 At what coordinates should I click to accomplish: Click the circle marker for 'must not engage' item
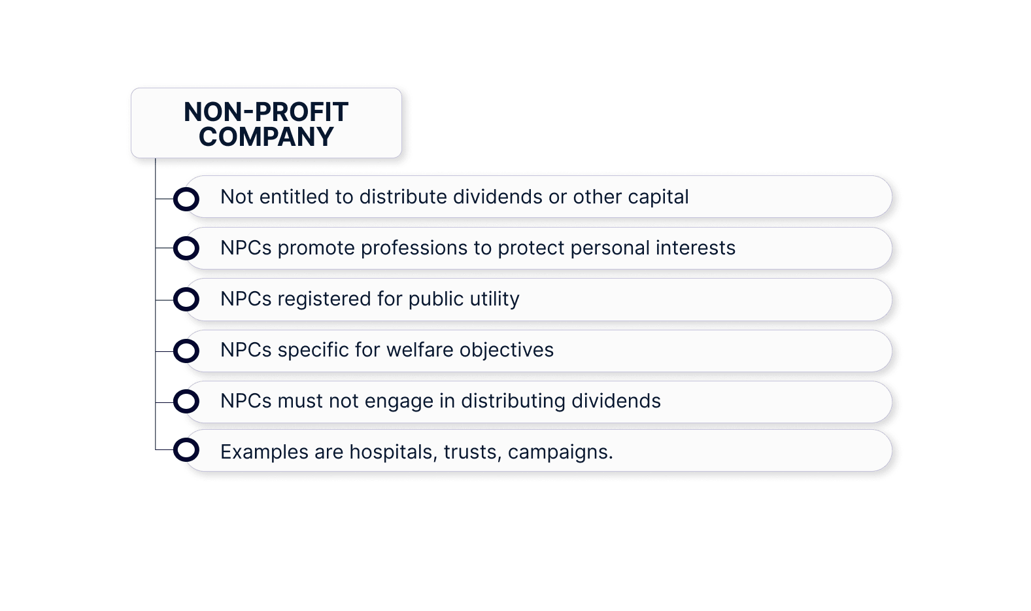pos(186,401)
